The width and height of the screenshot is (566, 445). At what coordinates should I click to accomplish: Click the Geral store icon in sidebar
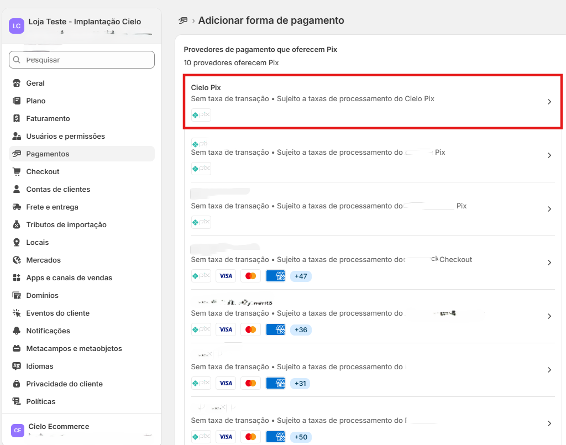(17, 83)
